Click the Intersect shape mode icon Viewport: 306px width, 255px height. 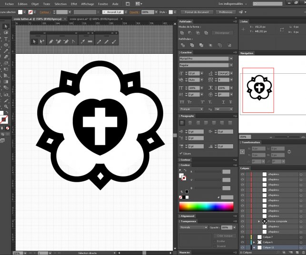click(197, 33)
